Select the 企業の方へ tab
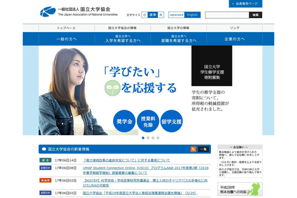Image resolution: width=297 pixels, height=198 pixels. click(x=234, y=39)
